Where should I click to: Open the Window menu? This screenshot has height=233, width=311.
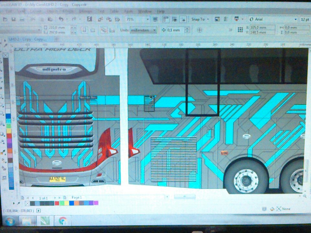coord(145,11)
